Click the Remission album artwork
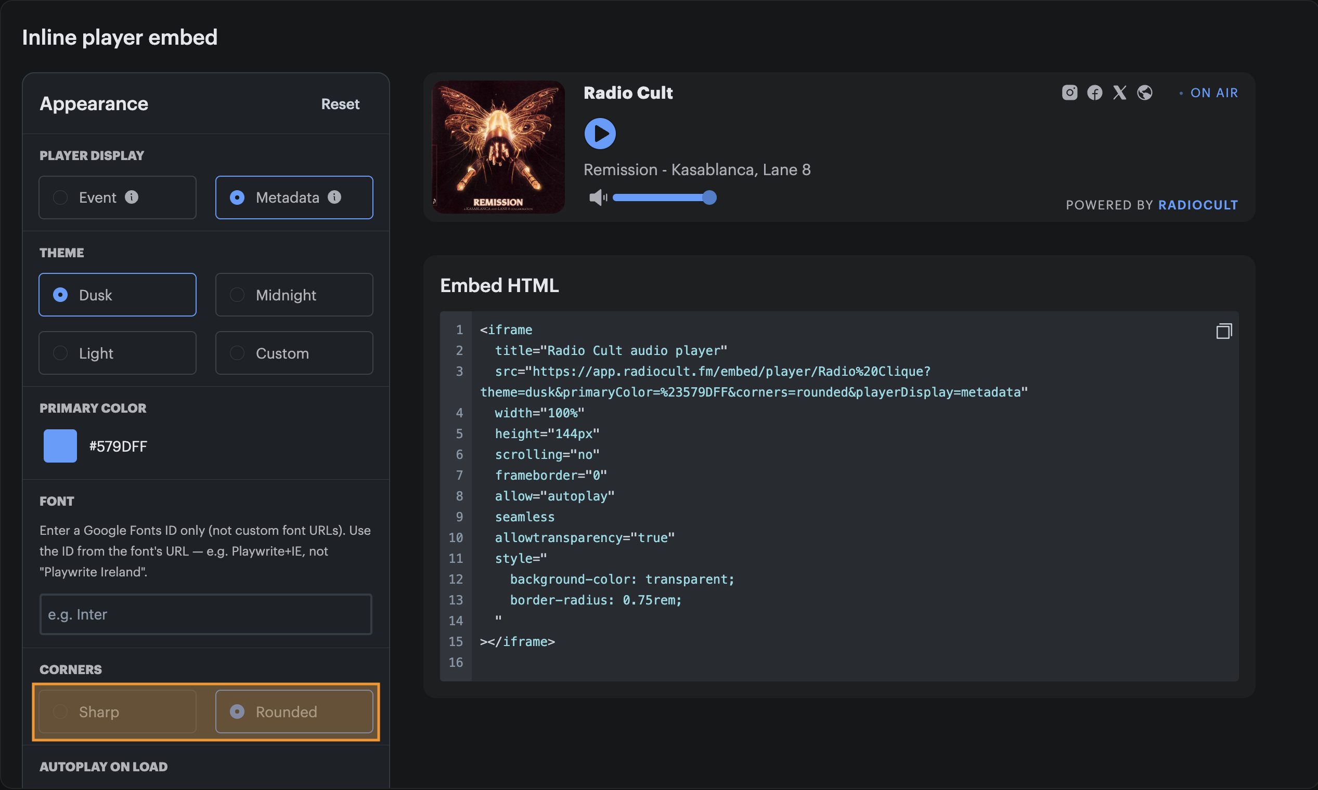The height and width of the screenshot is (790, 1318). click(x=498, y=147)
